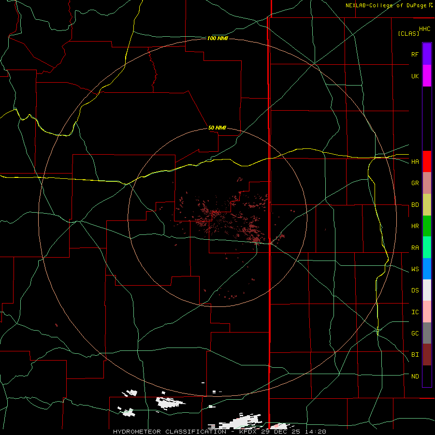Click the NEXLAB-College of DuPage credit text
This screenshot has width=435, height=435.
(x=386, y=5)
